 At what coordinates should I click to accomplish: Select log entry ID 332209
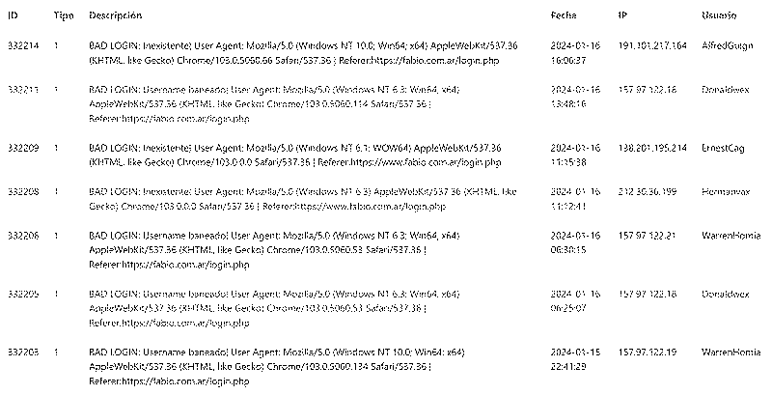pos(23,148)
